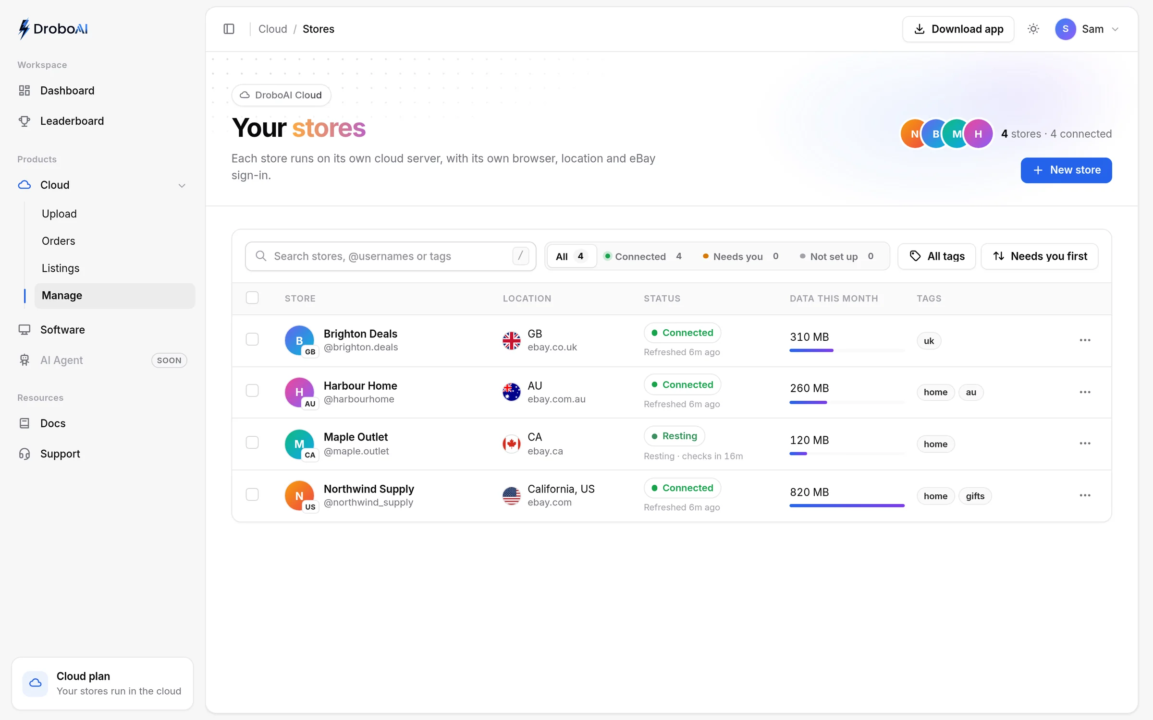Image resolution: width=1153 pixels, height=720 pixels.
Task: Click the Northwind Supply N avatar
Action: 299,495
